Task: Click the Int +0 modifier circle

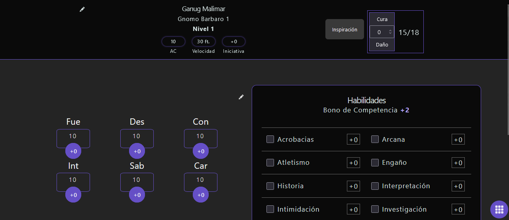Action: pyautogui.click(x=73, y=195)
